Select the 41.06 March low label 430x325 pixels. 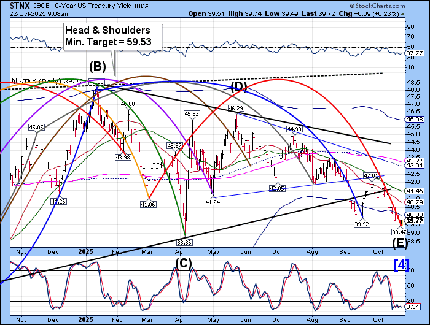148,204
